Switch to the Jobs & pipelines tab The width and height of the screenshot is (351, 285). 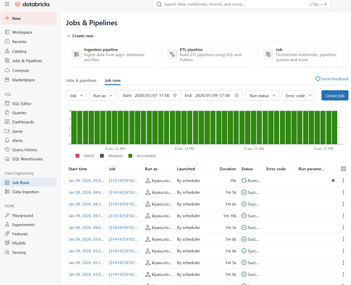coord(81,80)
